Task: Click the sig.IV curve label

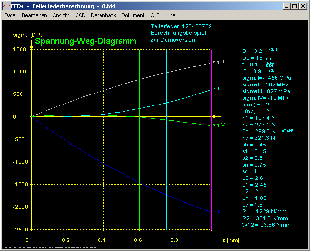Action: coord(218,125)
